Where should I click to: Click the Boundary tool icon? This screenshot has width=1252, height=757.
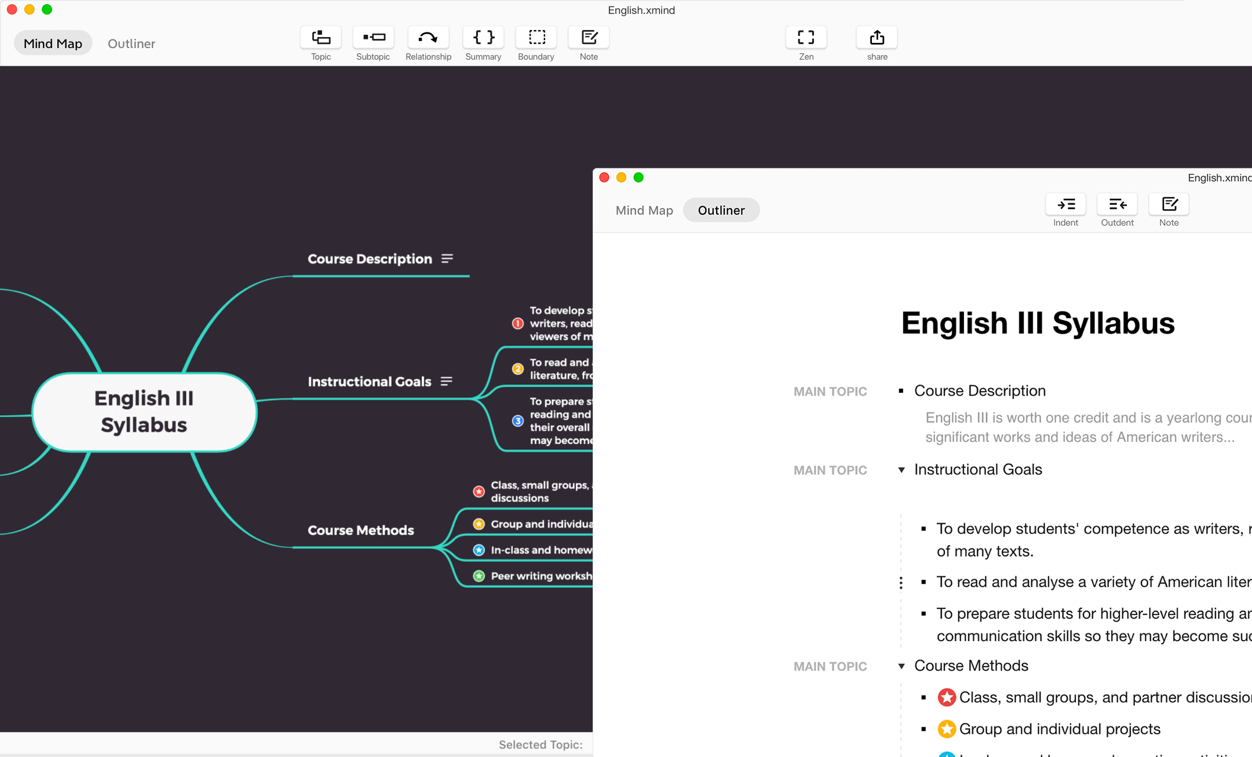(536, 38)
